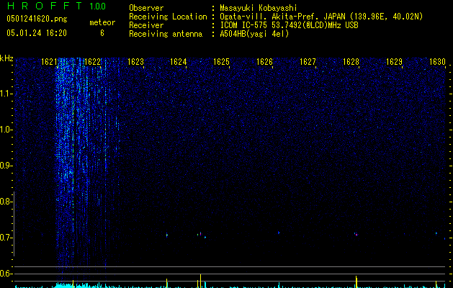Click the yellow detection spike below 1628
This screenshot has height=288, width=453.
(356, 282)
